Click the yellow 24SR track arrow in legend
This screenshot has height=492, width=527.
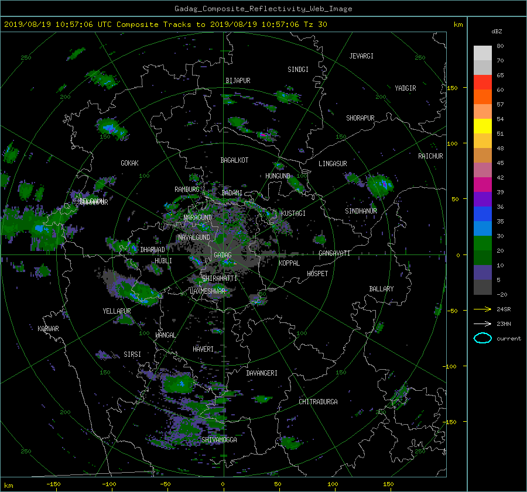[482, 309]
